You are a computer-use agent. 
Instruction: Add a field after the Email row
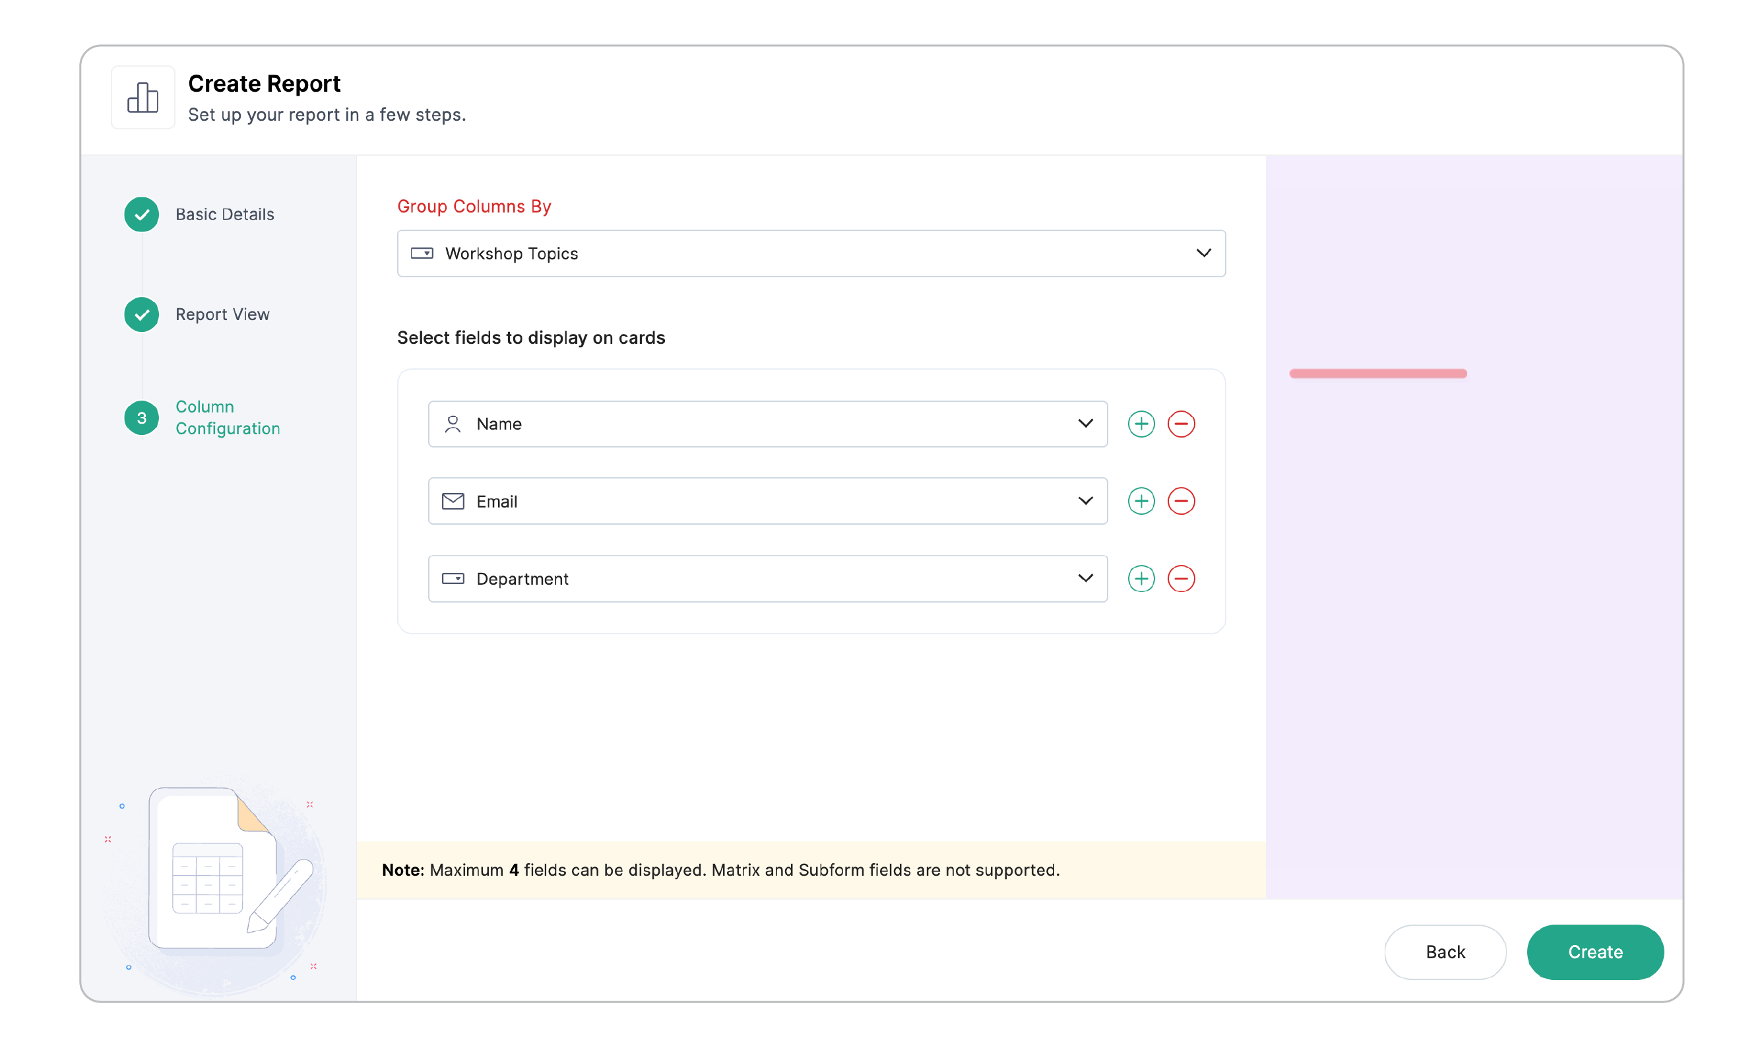[1141, 501]
